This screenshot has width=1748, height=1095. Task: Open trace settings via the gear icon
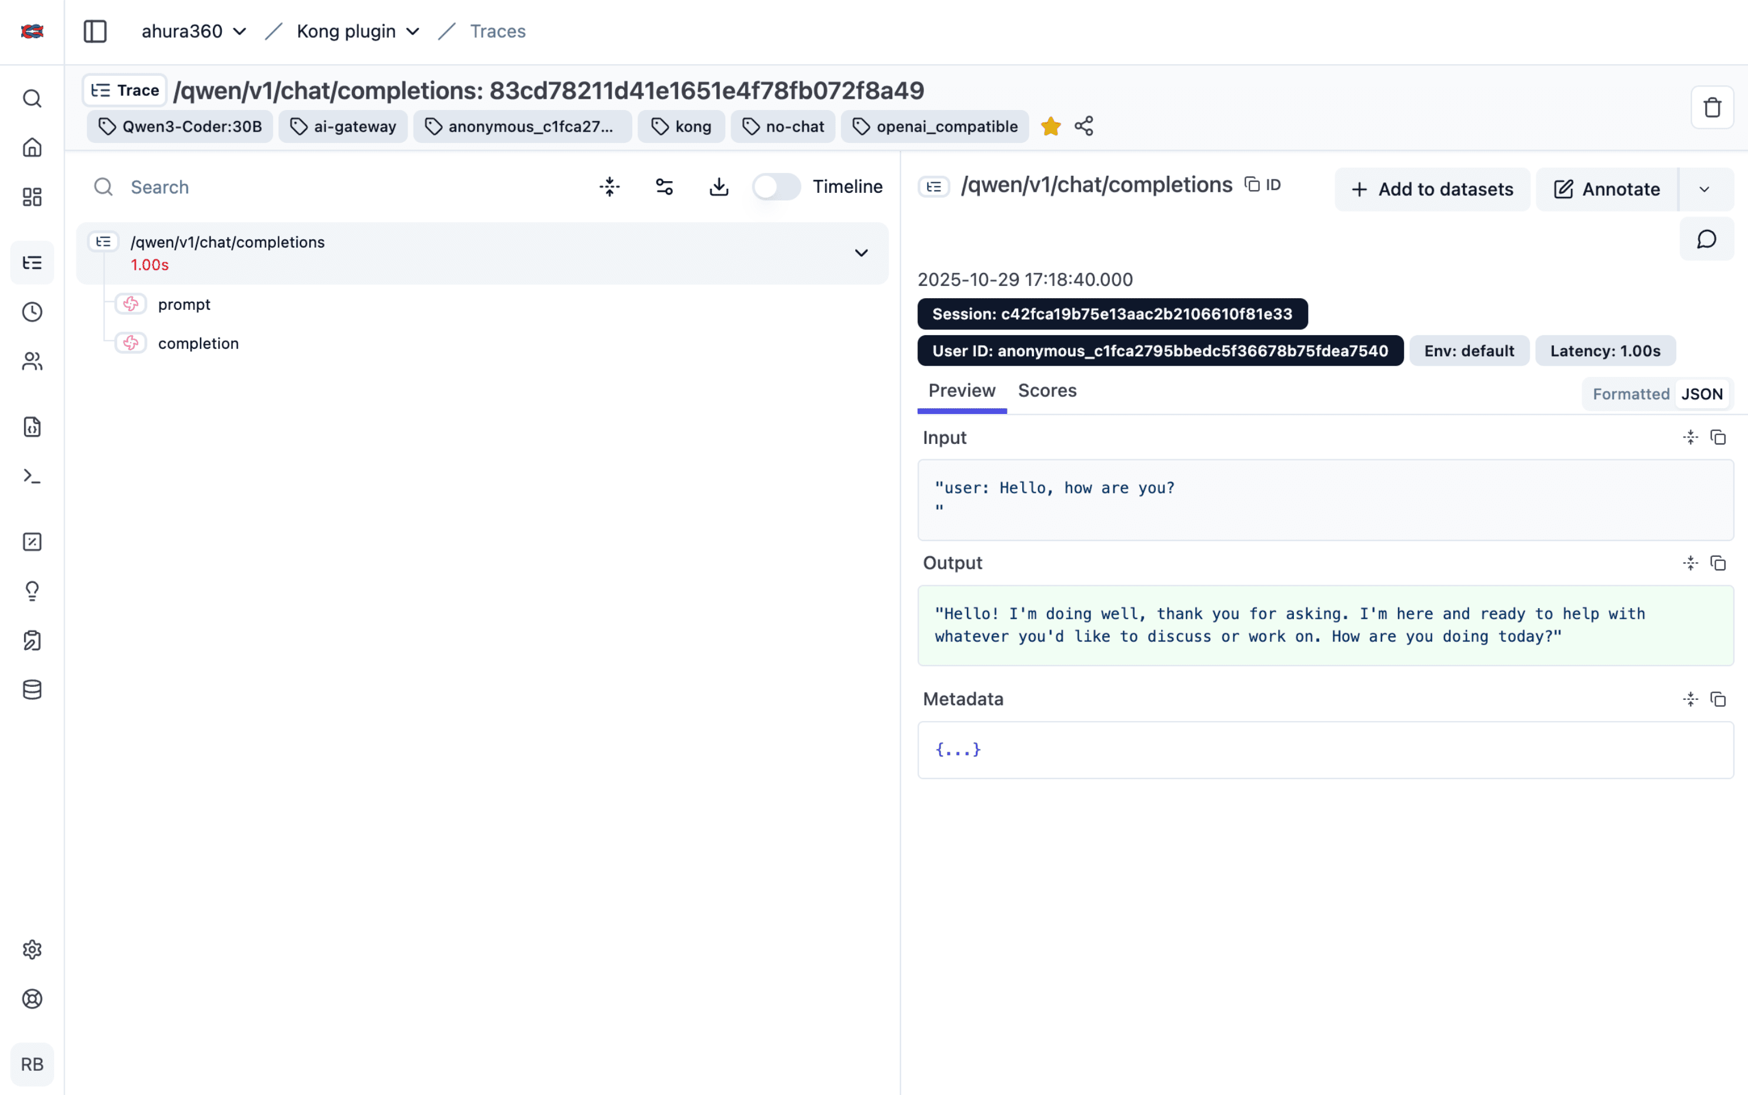[x=32, y=949]
